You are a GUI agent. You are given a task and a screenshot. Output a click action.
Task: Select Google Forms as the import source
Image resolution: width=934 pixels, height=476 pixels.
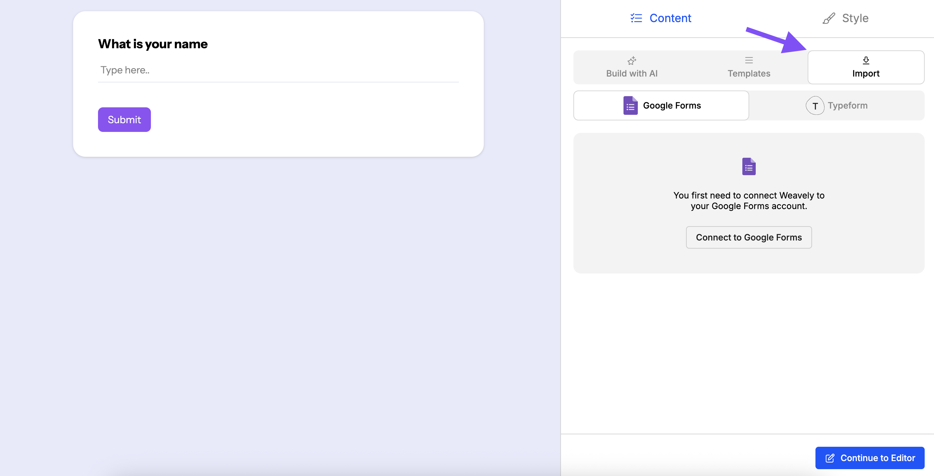tap(661, 105)
